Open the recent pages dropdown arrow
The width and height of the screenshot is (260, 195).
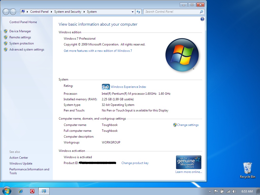(18, 12)
